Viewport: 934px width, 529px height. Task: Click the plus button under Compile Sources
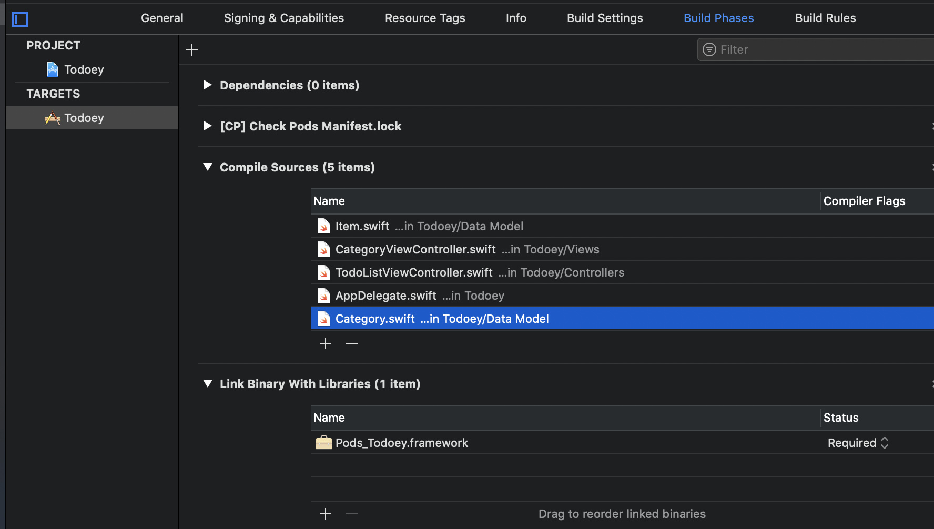pyautogui.click(x=325, y=343)
